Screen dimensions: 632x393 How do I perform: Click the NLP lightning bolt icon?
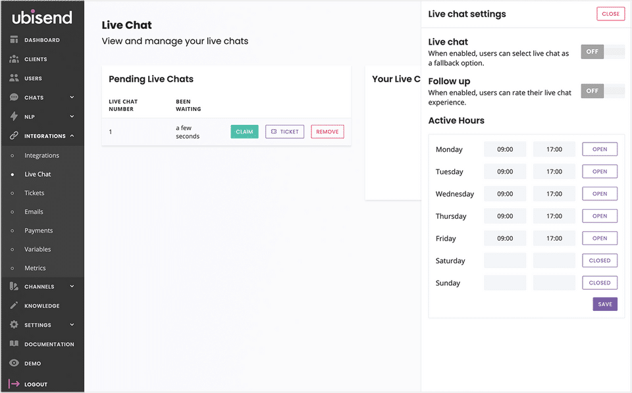(x=14, y=116)
